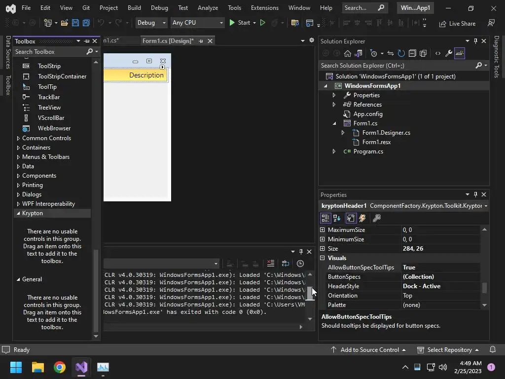Viewport: 505px width, 379px height.
Task: Open the Build menu
Action: [x=134, y=8]
